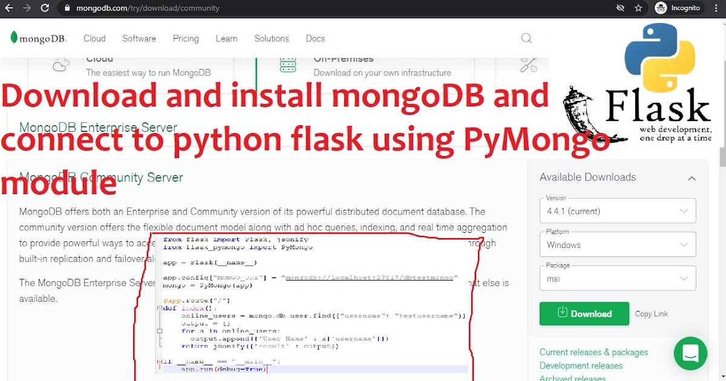Click the Cloud option icon
Image resolution: width=726 pixels, height=381 pixels.
(x=61, y=64)
